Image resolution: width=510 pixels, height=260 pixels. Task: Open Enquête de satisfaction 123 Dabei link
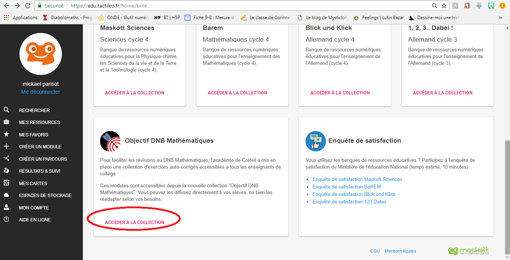click(x=349, y=202)
